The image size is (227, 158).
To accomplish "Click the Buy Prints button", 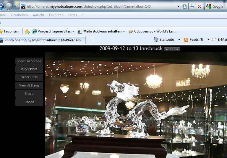I will click(29, 69).
